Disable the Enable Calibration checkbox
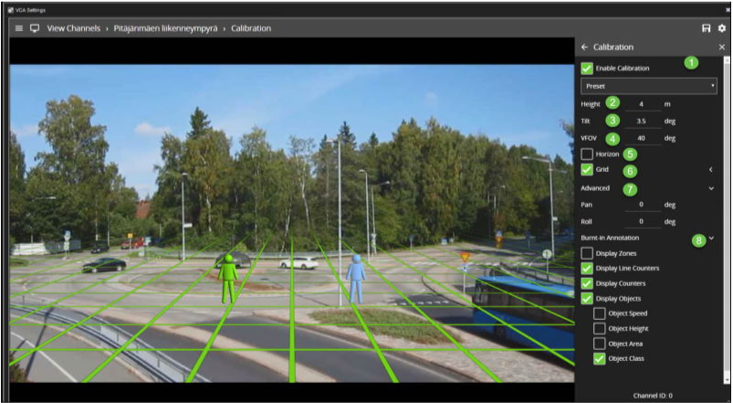The height and width of the screenshot is (403, 733). pyautogui.click(x=587, y=69)
